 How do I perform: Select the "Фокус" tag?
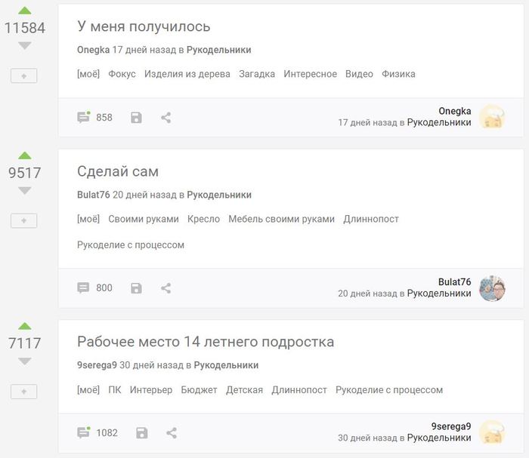click(x=122, y=74)
